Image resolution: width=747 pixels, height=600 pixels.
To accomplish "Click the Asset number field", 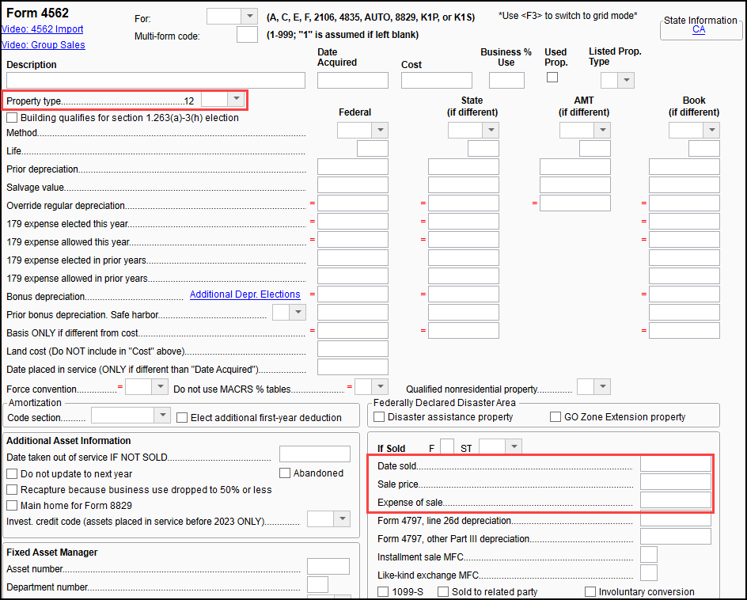I will coord(328,566).
